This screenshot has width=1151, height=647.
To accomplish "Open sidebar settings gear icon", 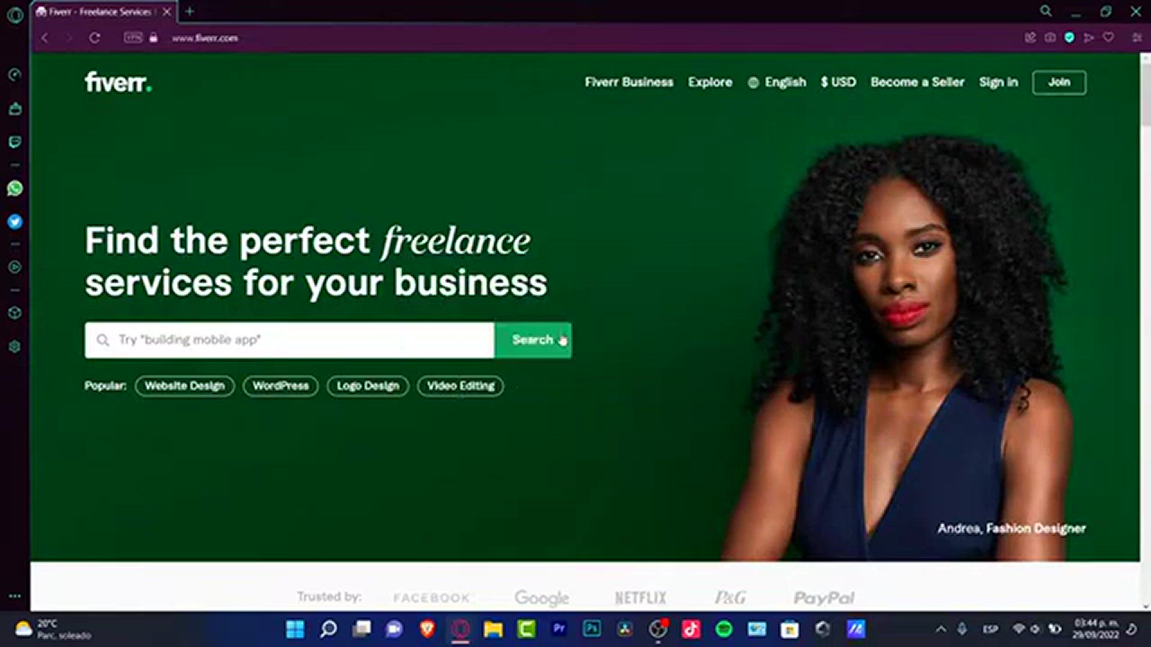I will [x=15, y=346].
